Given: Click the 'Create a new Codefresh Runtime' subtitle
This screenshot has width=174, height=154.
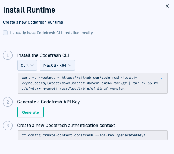Looking at the screenshot, I should [33, 22].
